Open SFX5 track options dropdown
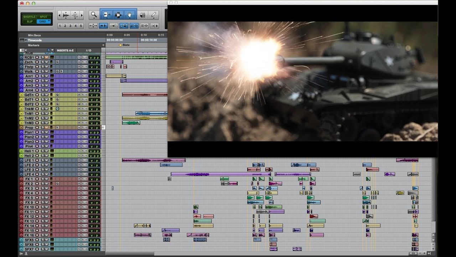The width and height of the screenshot is (456, 257). point(21,240)
